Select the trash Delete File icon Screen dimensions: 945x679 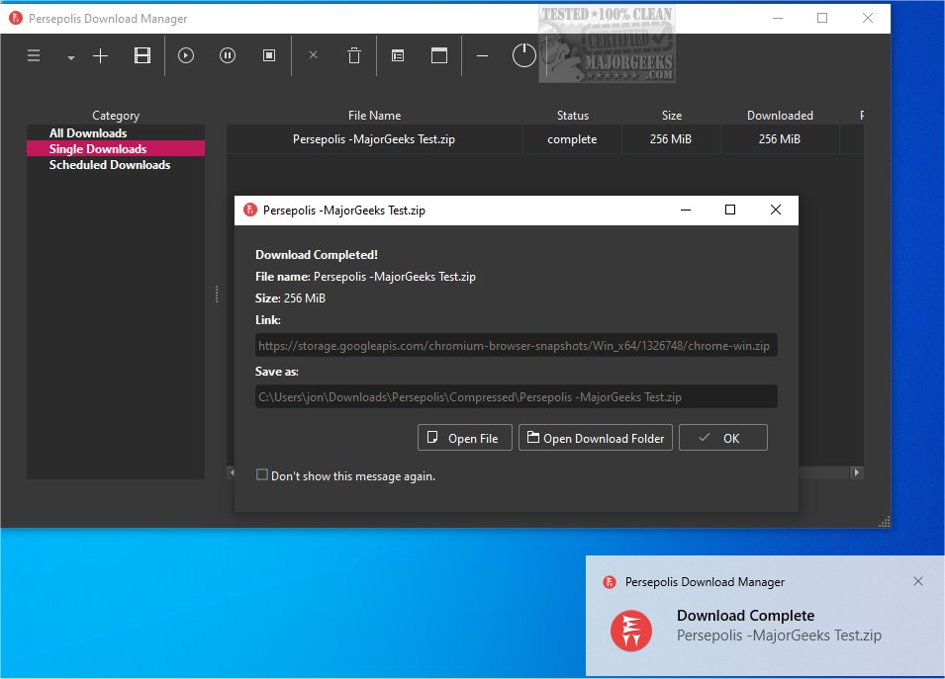click(353, 55)
